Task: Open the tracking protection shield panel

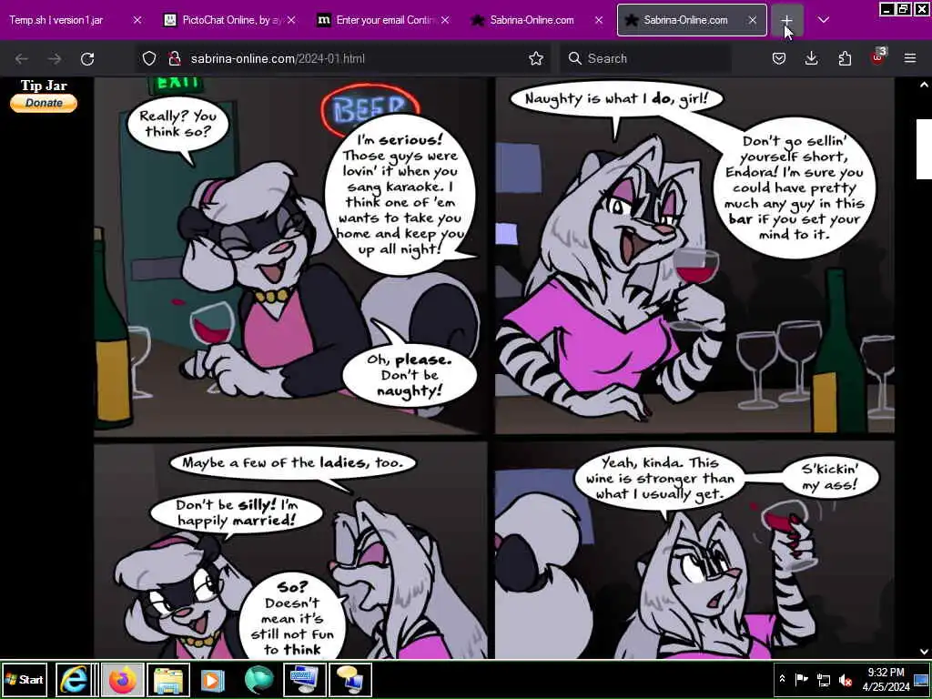Action: [x=149, y=58]
